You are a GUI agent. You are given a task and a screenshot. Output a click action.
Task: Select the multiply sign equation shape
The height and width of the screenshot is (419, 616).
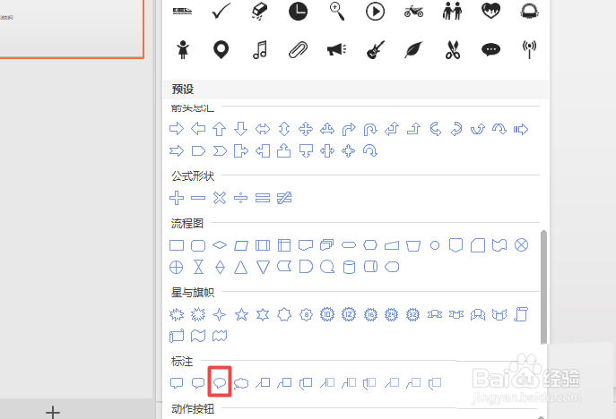tap(220, 198)
